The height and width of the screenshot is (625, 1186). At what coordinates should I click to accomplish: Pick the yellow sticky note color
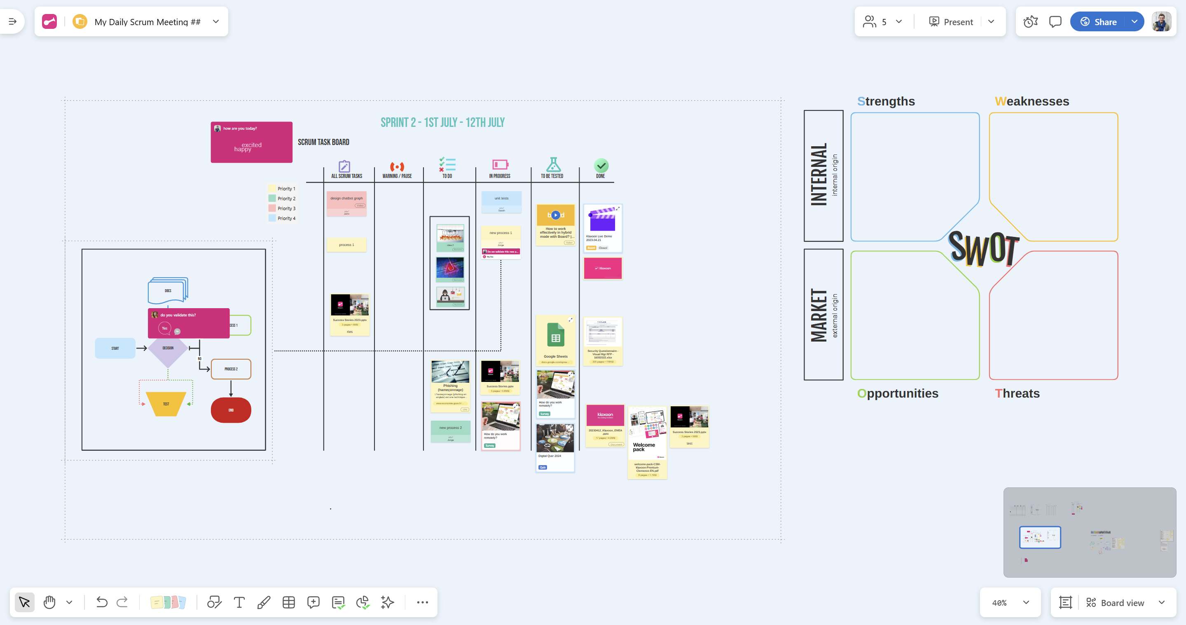[157, 602]
